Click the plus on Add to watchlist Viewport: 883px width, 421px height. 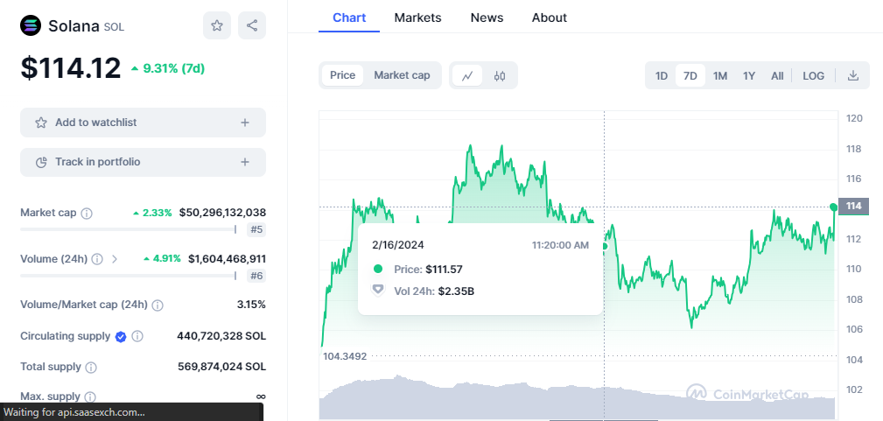pyautogui.click(x=244, y=123)
